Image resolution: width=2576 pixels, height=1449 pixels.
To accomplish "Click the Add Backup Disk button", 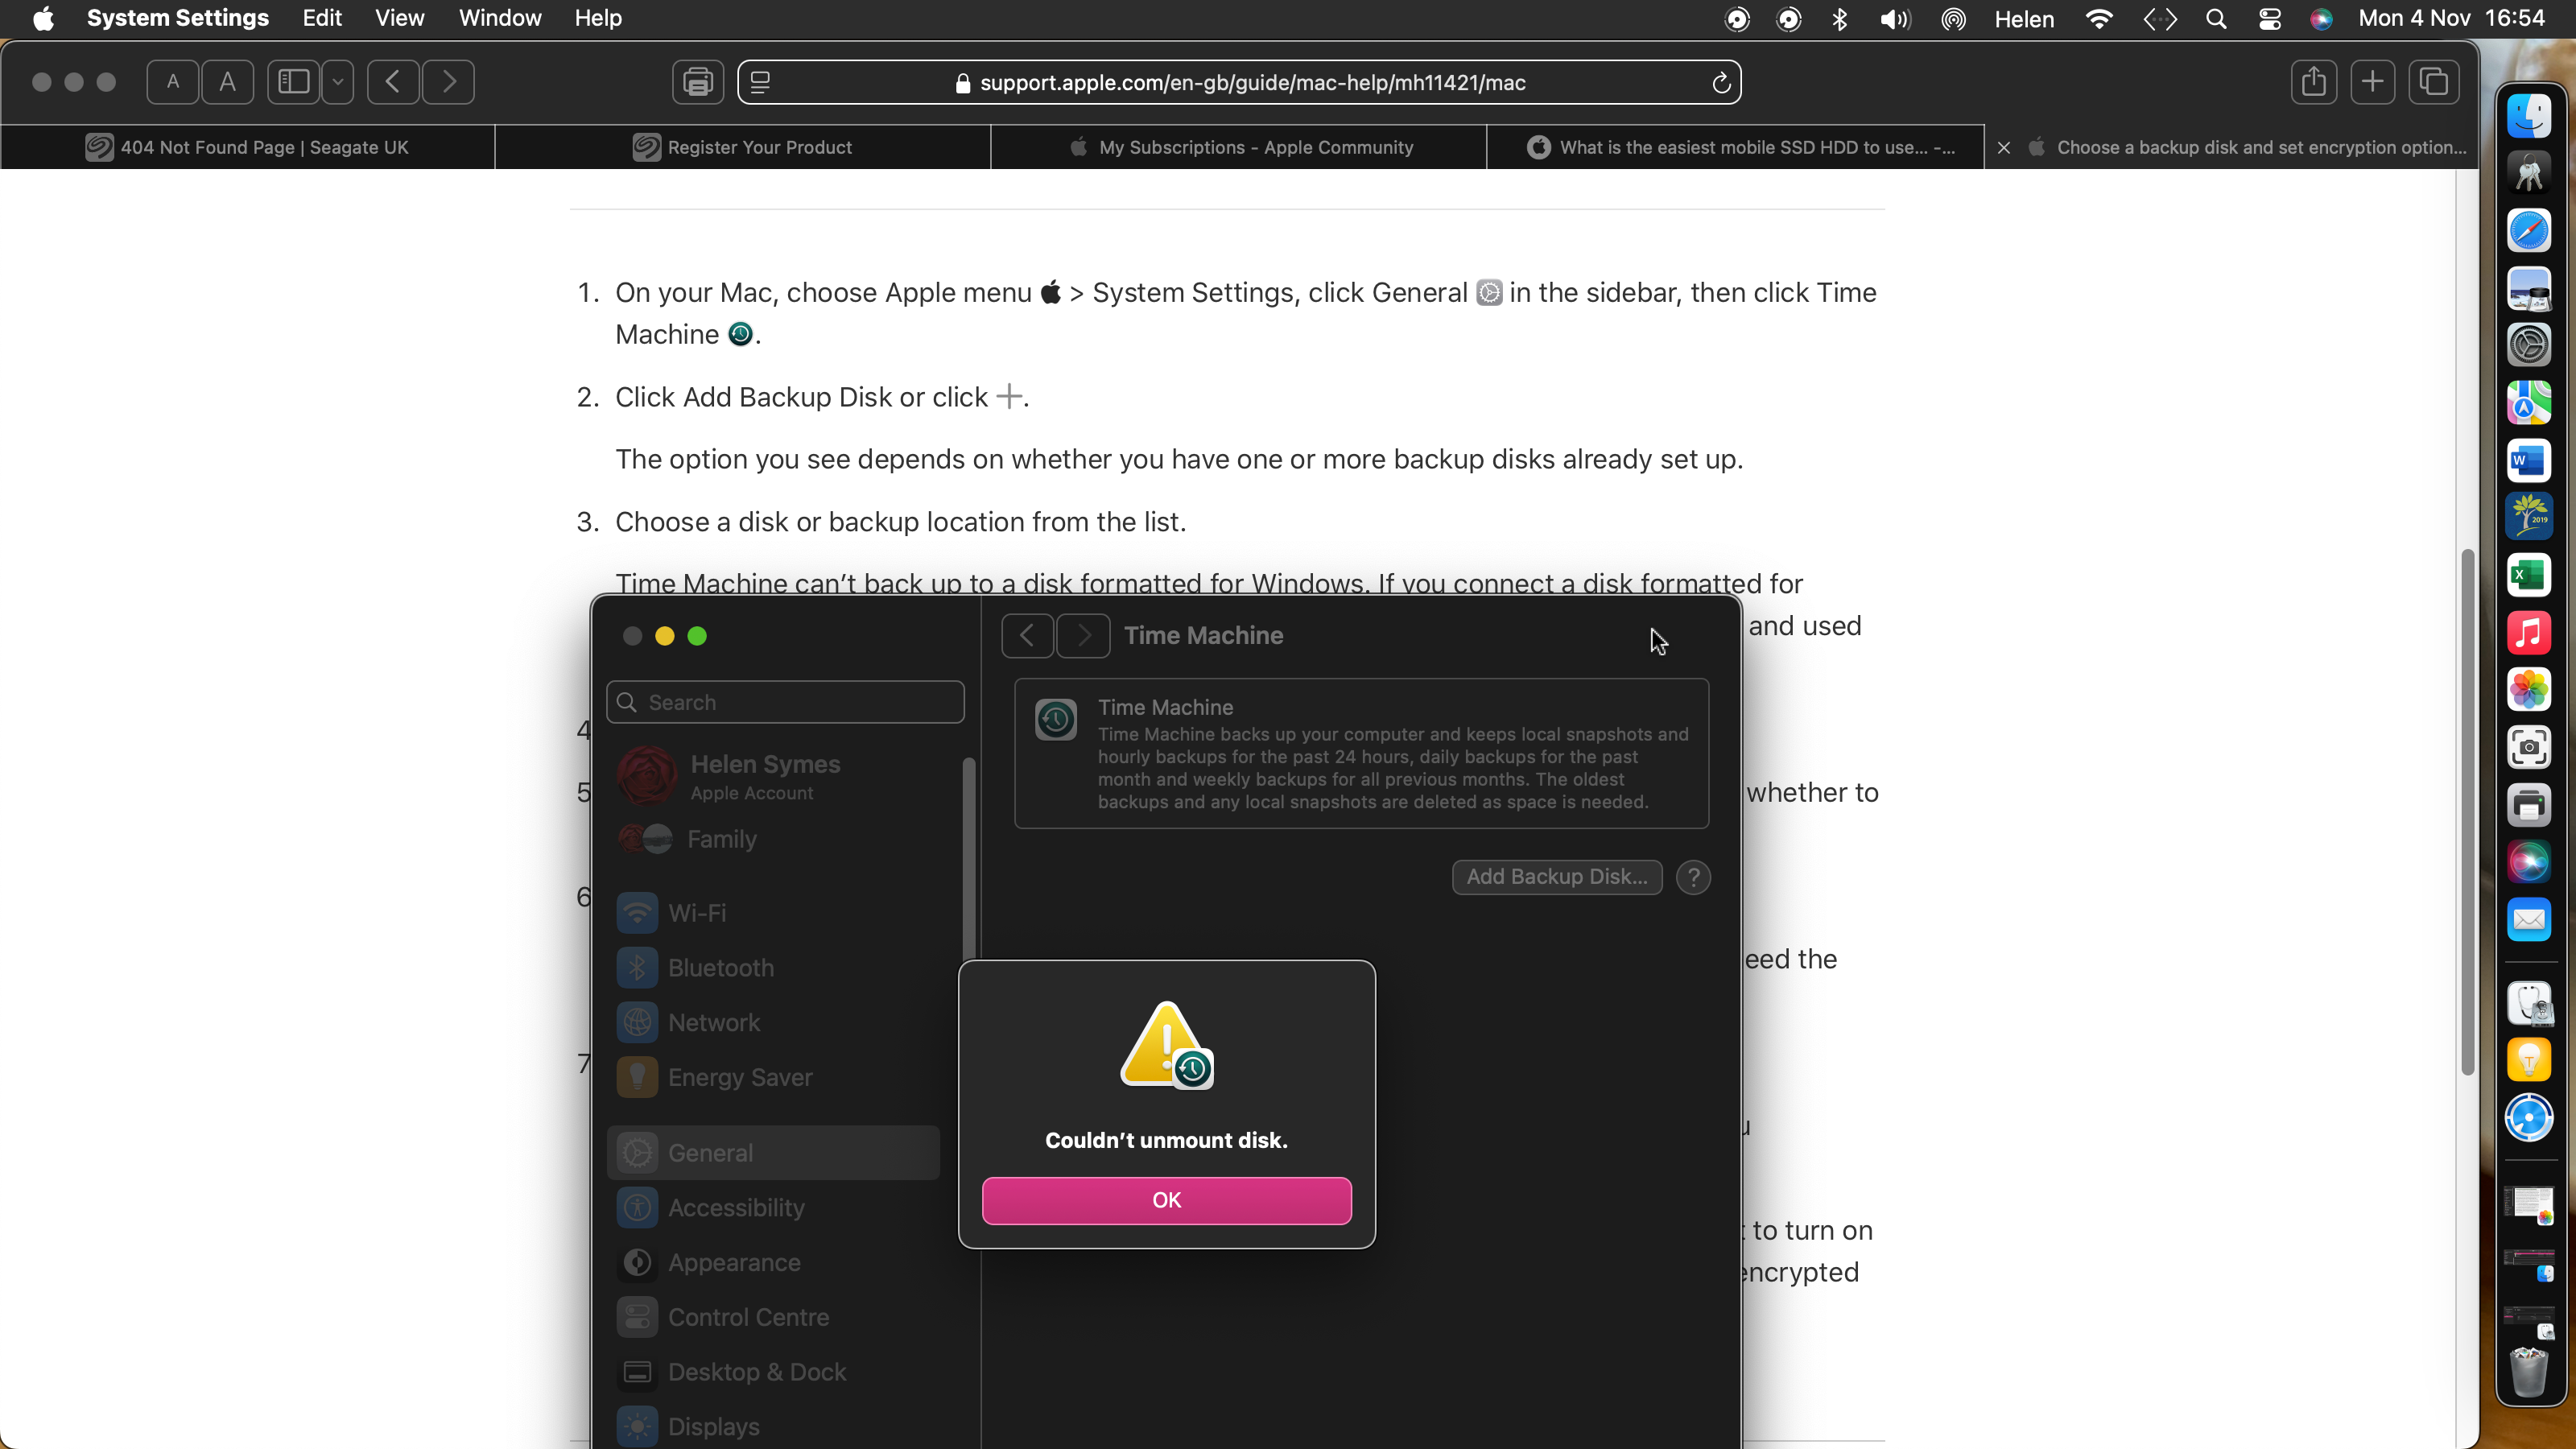I will [1556, 877].
